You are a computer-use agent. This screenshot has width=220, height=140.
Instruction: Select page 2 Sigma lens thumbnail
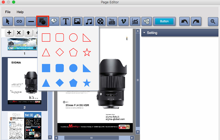[x=24, y=81]
